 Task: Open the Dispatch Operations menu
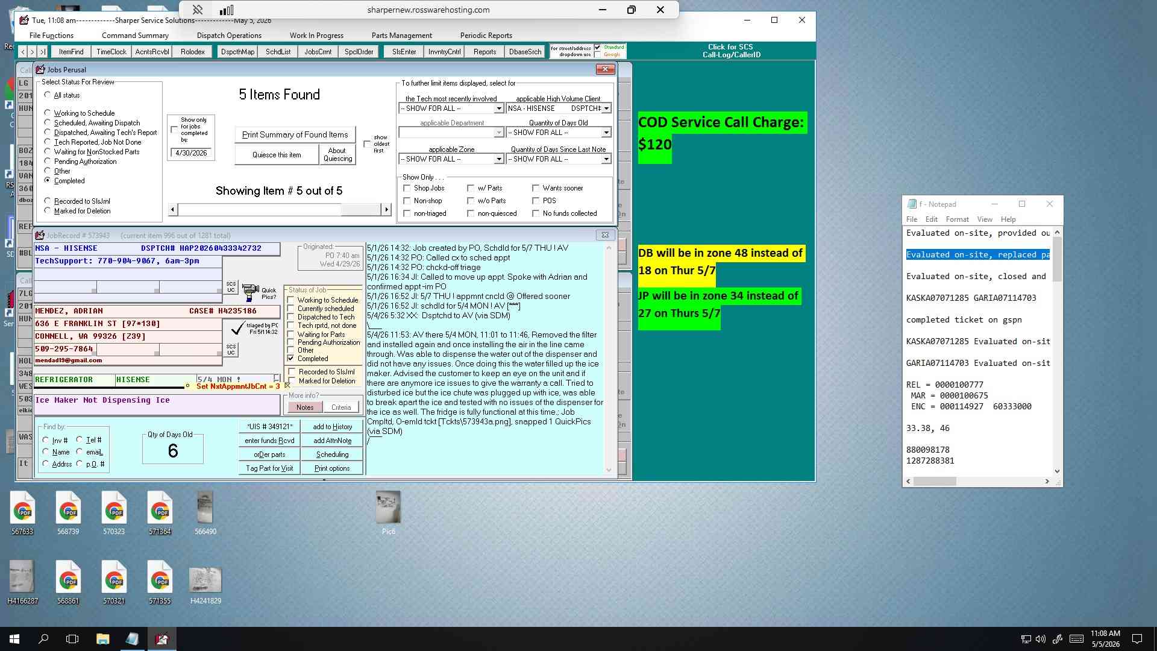pyautogui.click(x=229, y=36)
